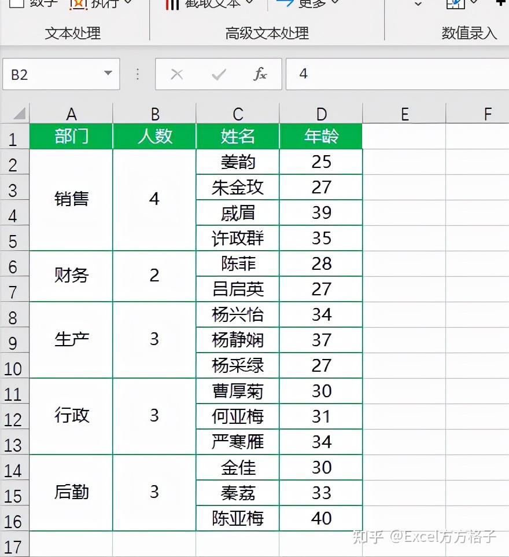Select the 姓名 header cell
Viewport: 509px width, 557px height.
click(x=238, y=137)
